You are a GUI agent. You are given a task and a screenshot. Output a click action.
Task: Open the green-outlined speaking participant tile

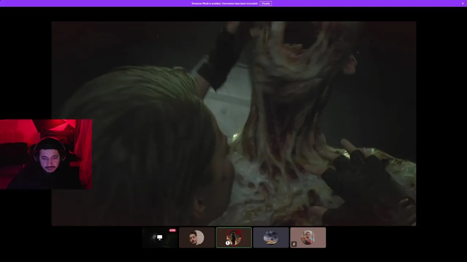(234, 238)
